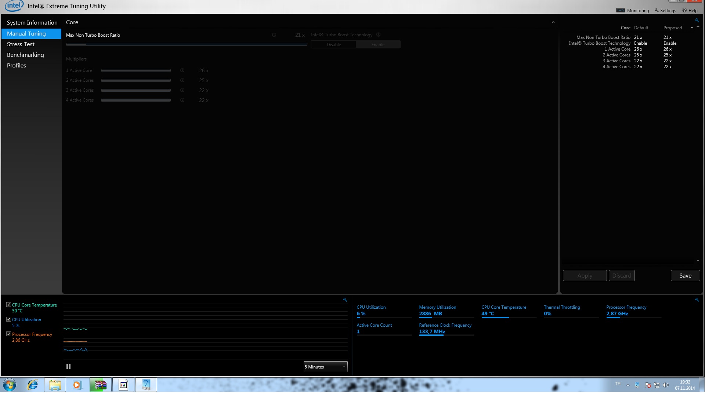The image size is (705, 396).
Task: Click the 3 Active Cores multiplier slider
Action: click(x=136, y=90)
